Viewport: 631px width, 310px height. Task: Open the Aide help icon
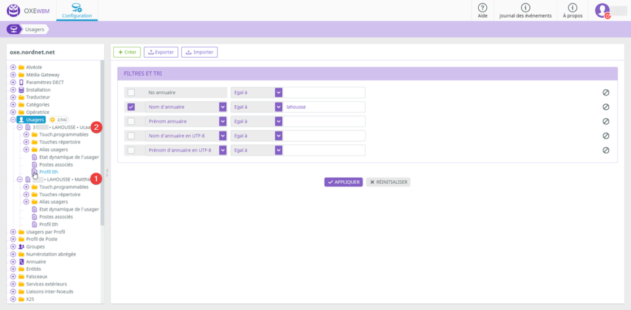tap(482, 7)
